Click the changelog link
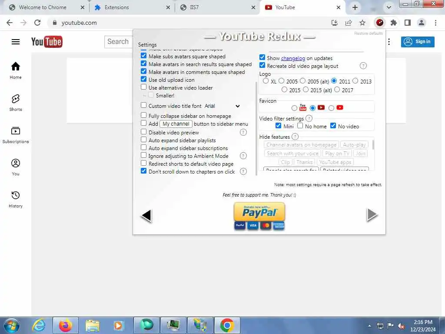 (x=293, y=58)
